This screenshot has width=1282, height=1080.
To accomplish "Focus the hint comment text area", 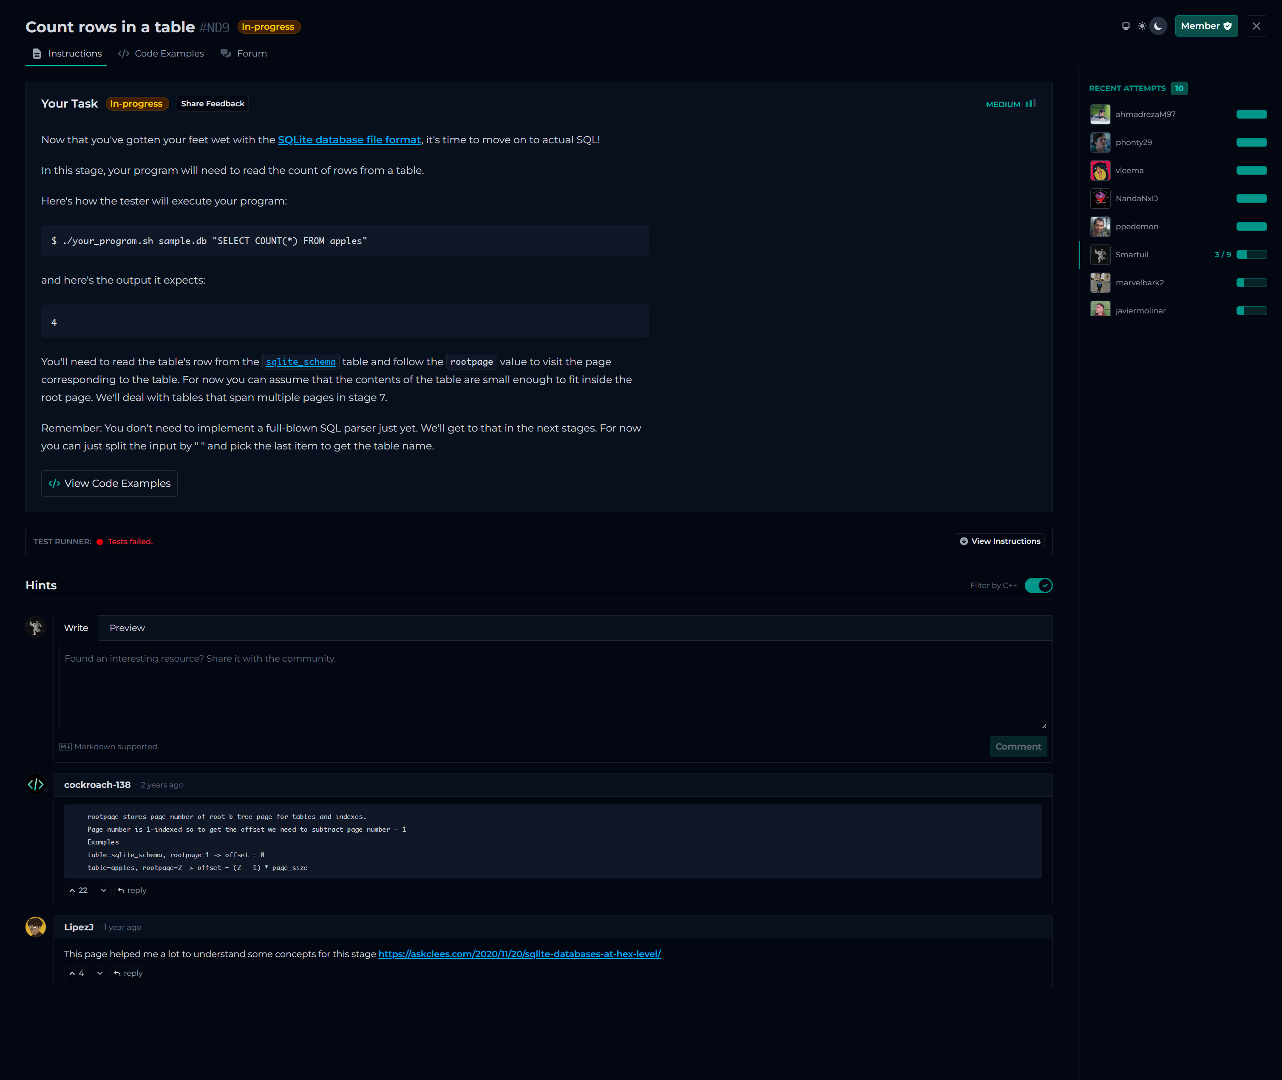I will 552,687.
